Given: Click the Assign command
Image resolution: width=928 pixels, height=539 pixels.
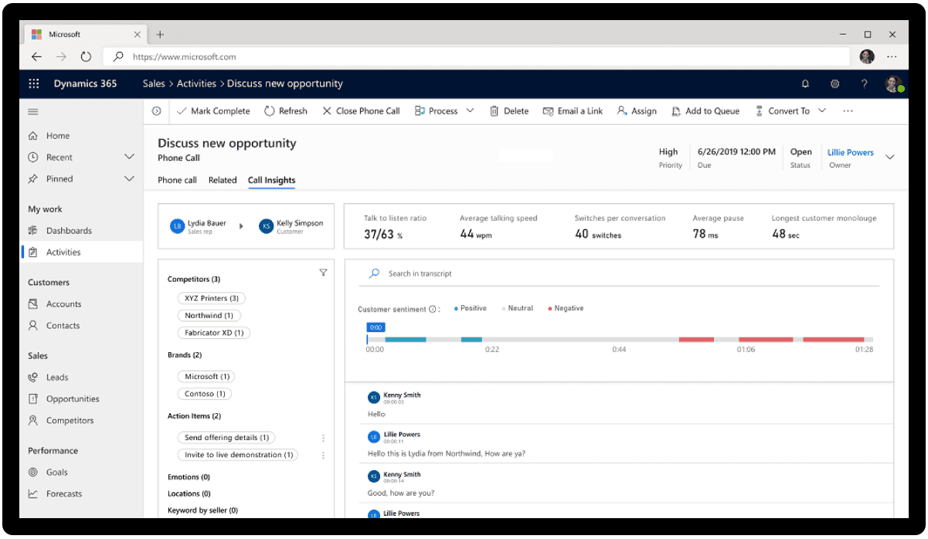Looking at the screenshot, I should pos(637,111).
